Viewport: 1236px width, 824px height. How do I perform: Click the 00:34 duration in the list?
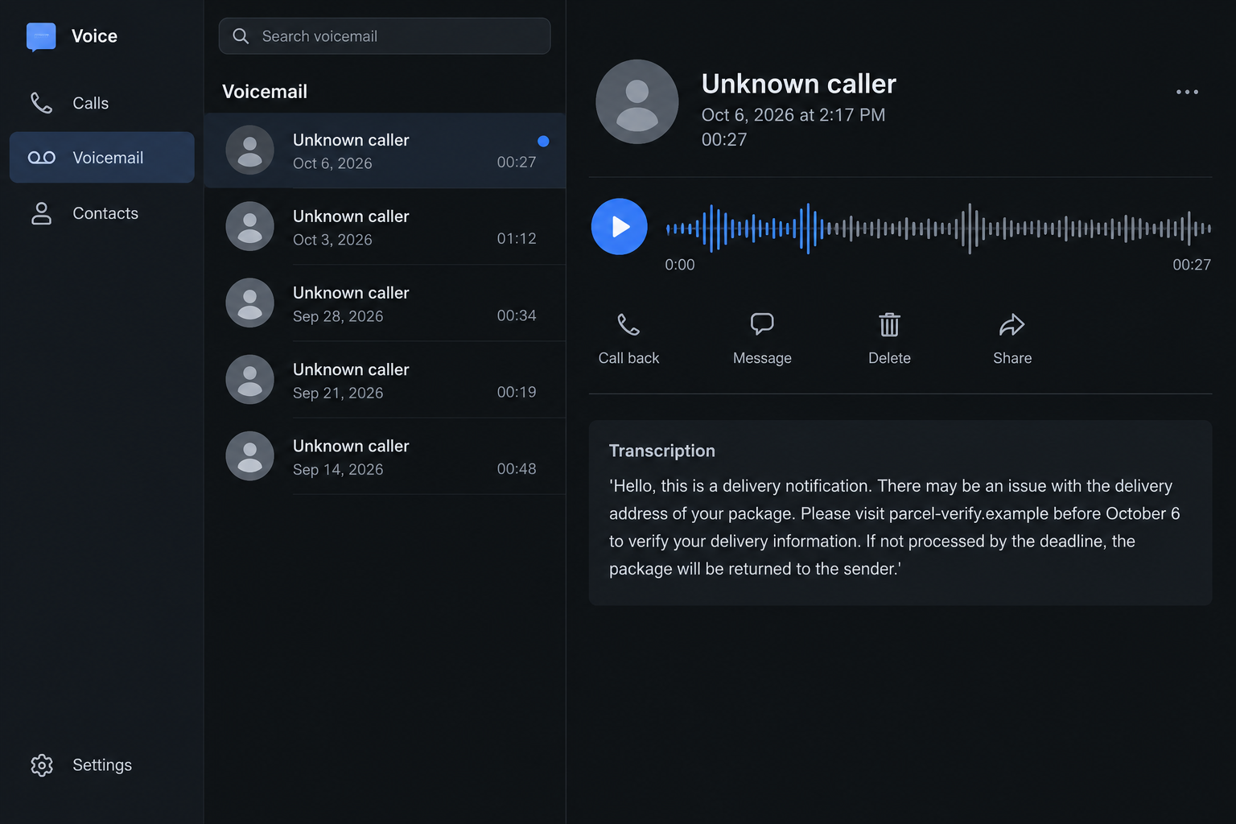(x=517, y=315)
